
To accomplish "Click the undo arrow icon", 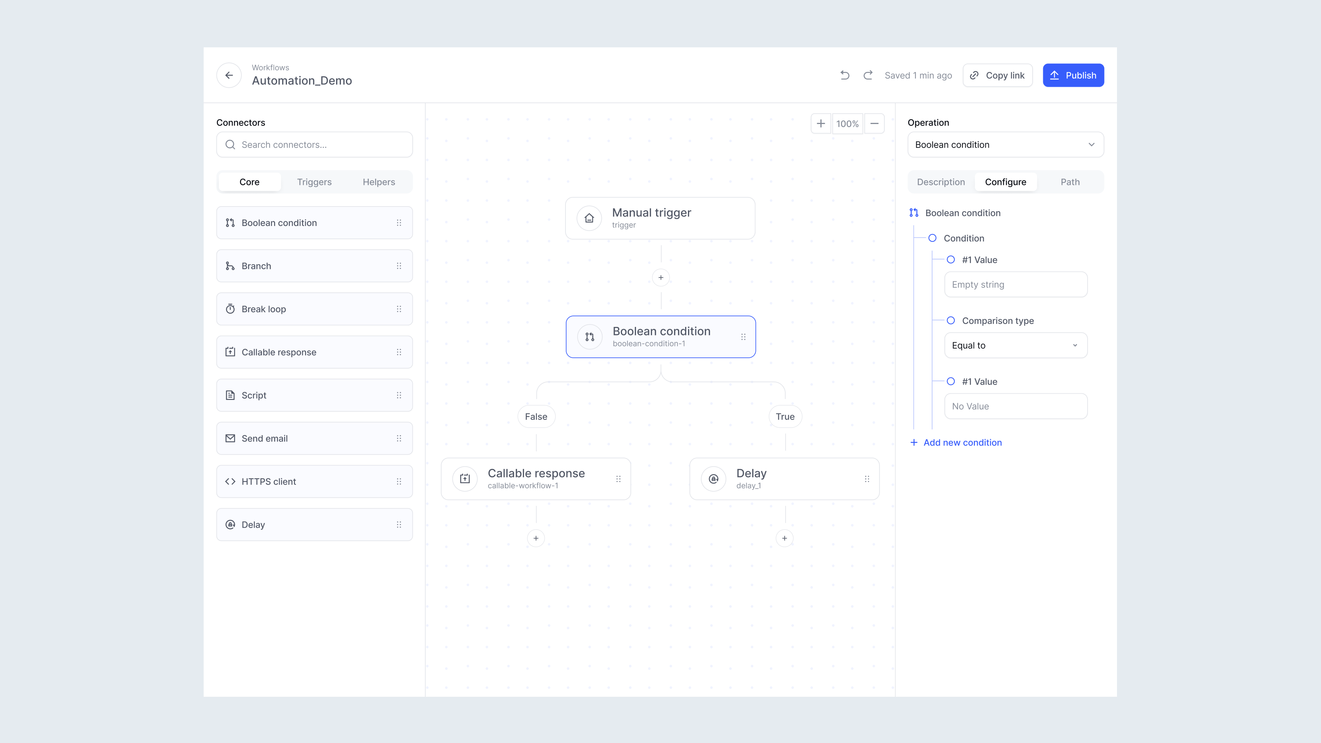I will 845,75.
